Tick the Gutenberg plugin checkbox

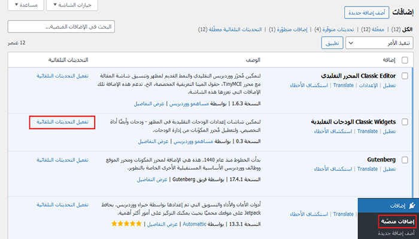point(405,160)
